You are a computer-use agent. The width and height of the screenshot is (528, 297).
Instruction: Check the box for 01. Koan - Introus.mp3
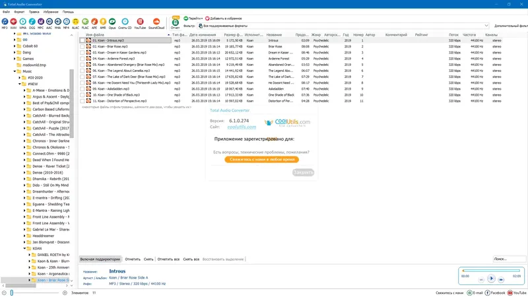(x=82, y=40)
